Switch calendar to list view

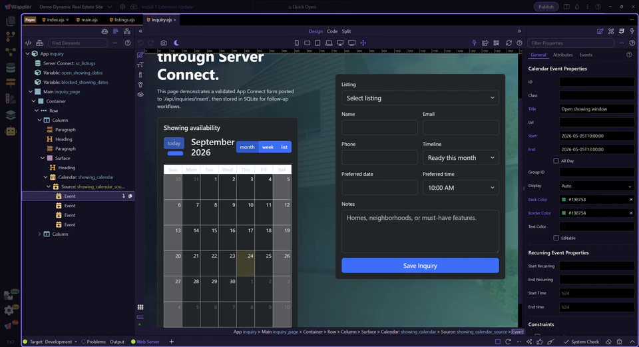click(x=284, y=147)
